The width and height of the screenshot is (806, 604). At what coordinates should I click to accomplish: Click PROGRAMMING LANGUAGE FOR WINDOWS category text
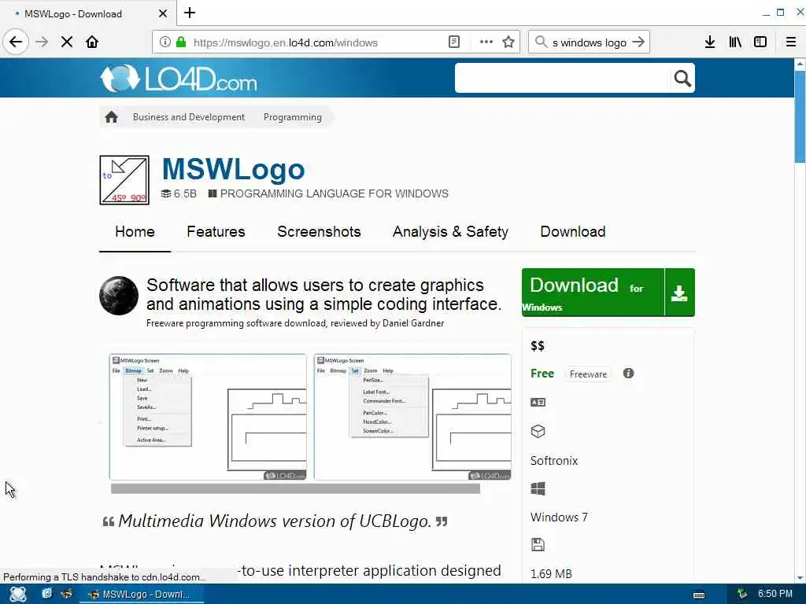pyautogui.click(x=334, y=193)
